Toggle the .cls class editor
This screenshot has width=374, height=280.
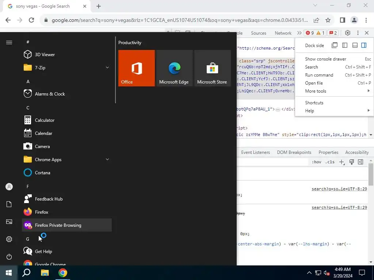330,162
